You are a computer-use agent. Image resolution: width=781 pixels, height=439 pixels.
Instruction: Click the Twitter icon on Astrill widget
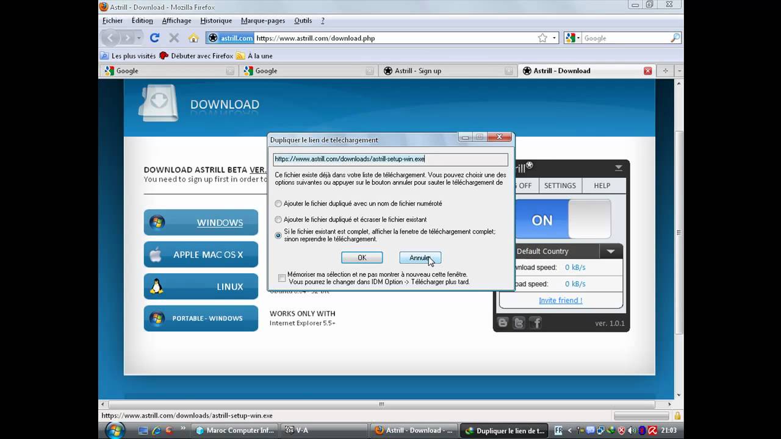(x=519, y=323)
